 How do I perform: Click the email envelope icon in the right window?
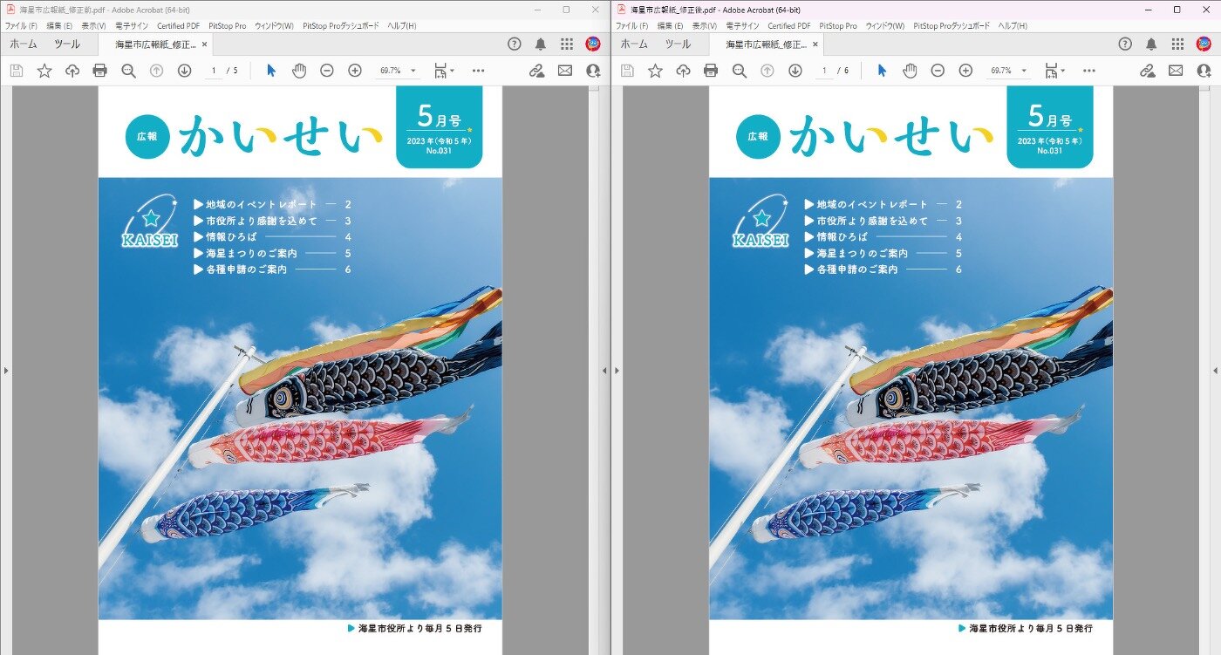pyautogui.click(x=1176, y=71)
